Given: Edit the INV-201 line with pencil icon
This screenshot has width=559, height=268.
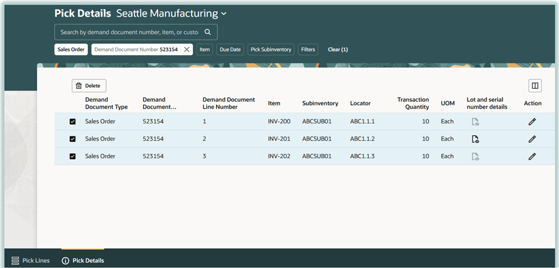Looking at the screenshot, I should coord(532,139).
